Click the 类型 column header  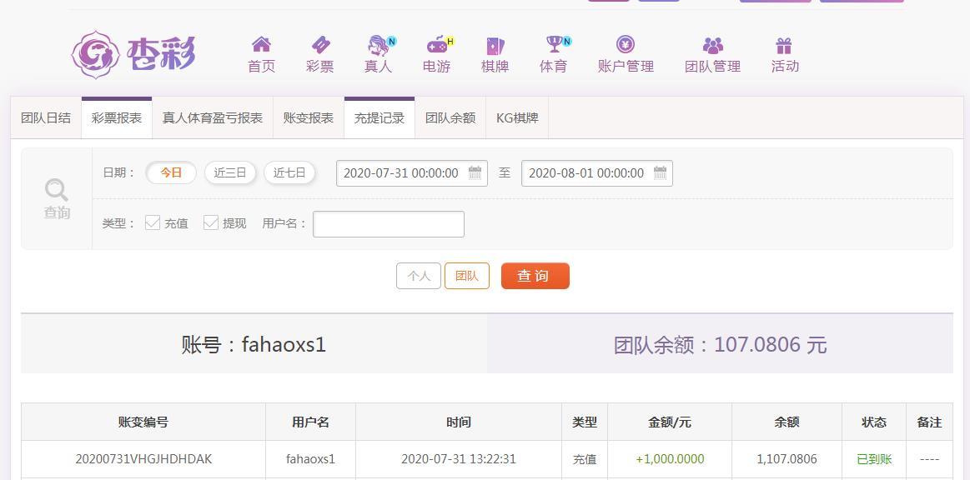585,422
